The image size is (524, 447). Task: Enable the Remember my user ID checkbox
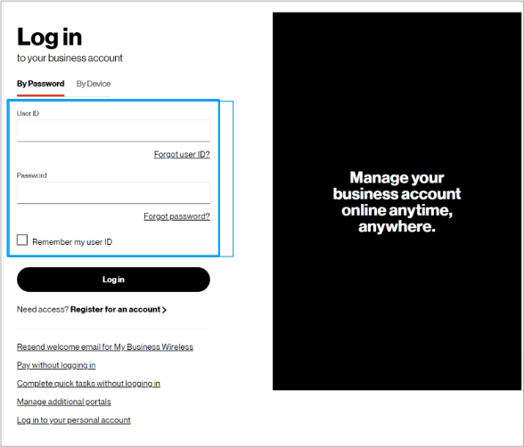(x=22, y=240)
